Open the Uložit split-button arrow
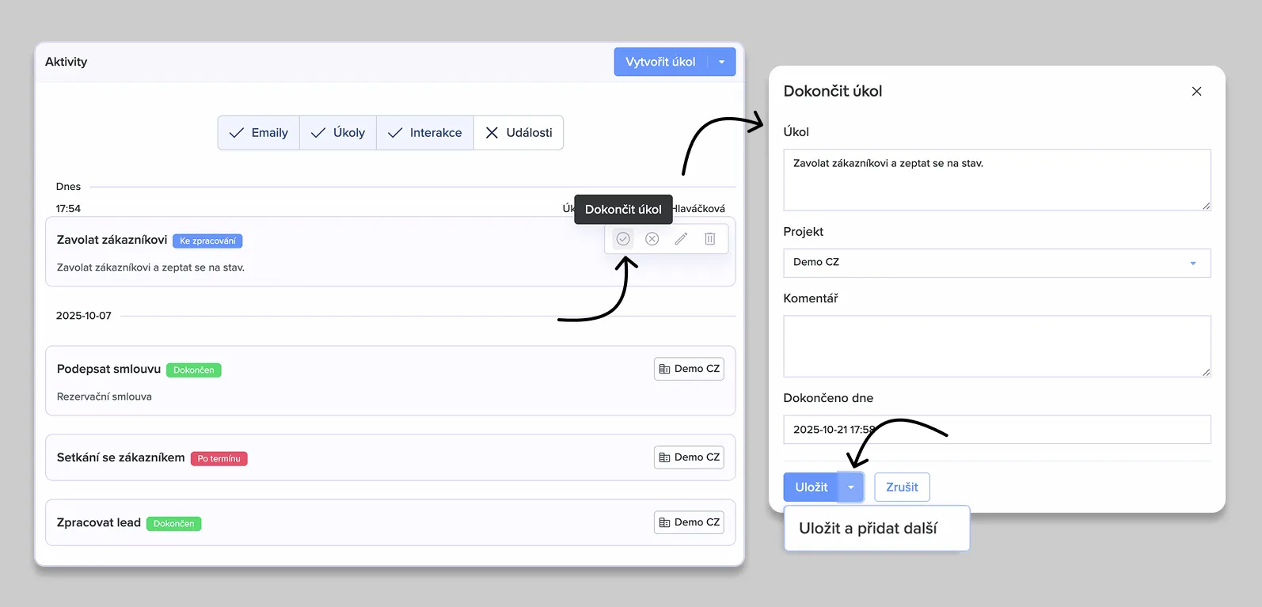 pyautogui.click(x=850, y=487)
